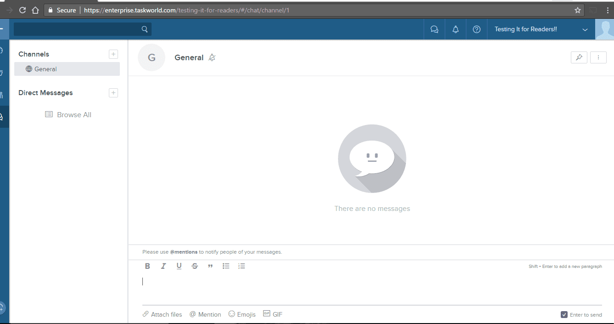Expand the Testing It for Readers workspace dropdown
The image size is (614, 324).
coord(585,29)
